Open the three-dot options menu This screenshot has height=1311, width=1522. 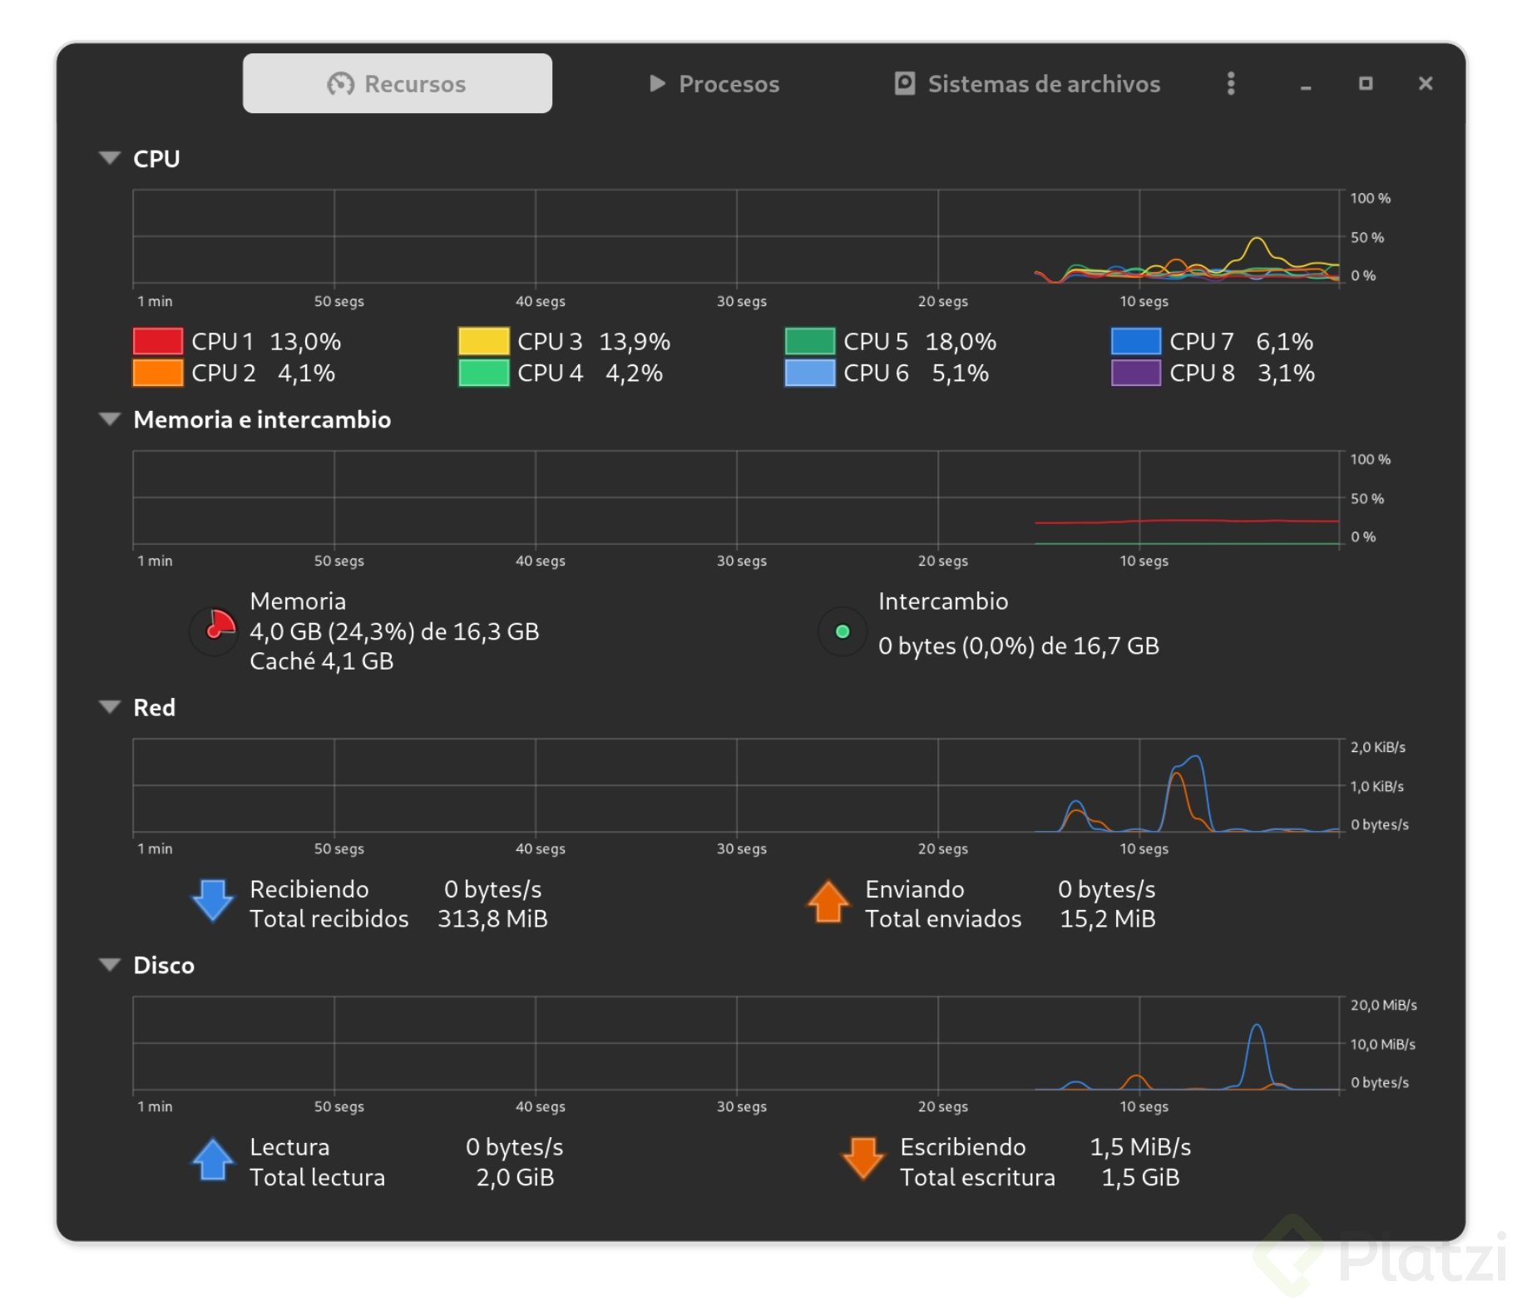pyautogui.click(x=1231, y=83)
